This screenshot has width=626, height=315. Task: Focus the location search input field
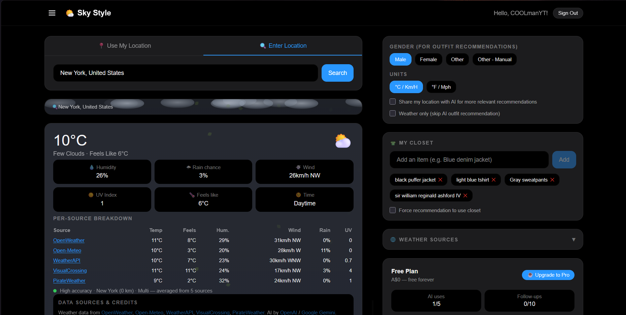[186, 73]
